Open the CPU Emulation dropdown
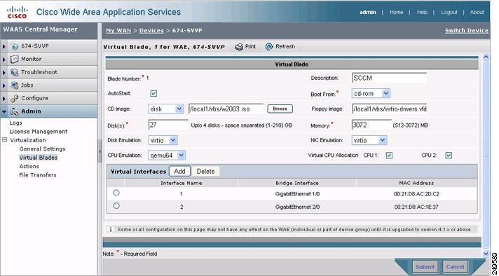499x276 pixels. coord(167,156)
